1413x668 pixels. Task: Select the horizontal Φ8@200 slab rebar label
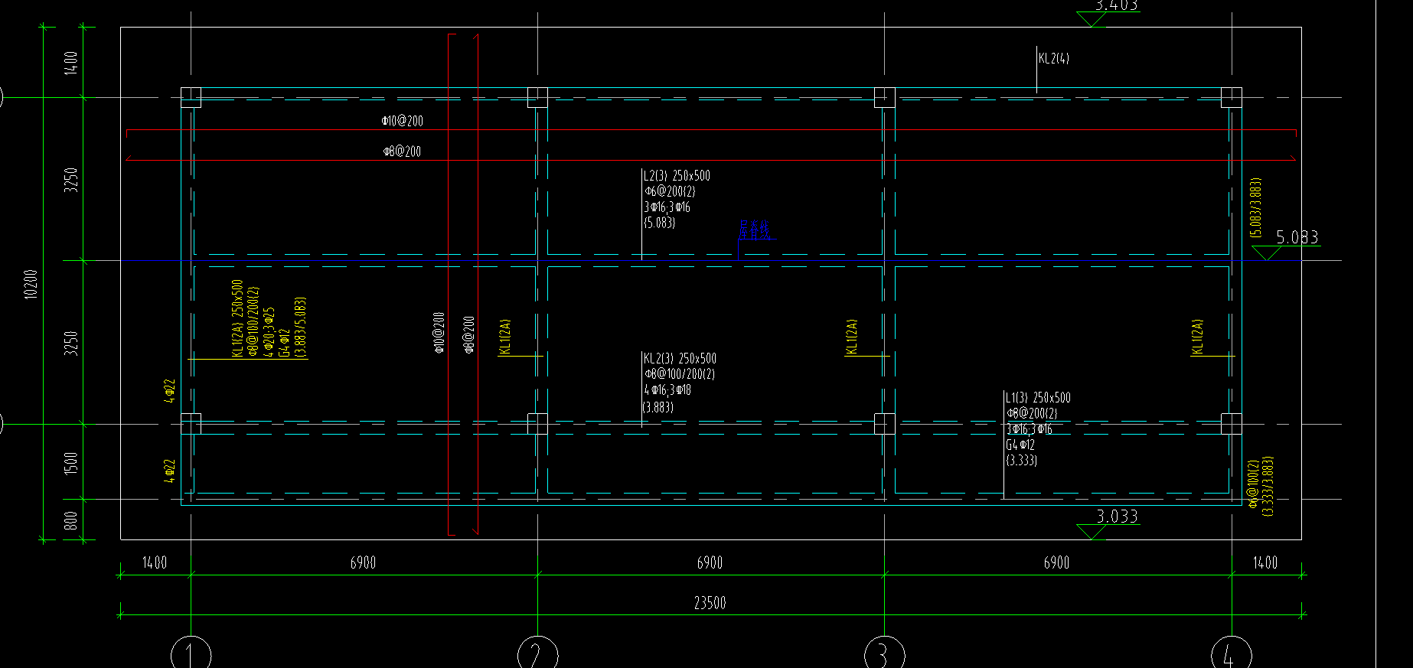pyautogui.click(x=402, y=152)
